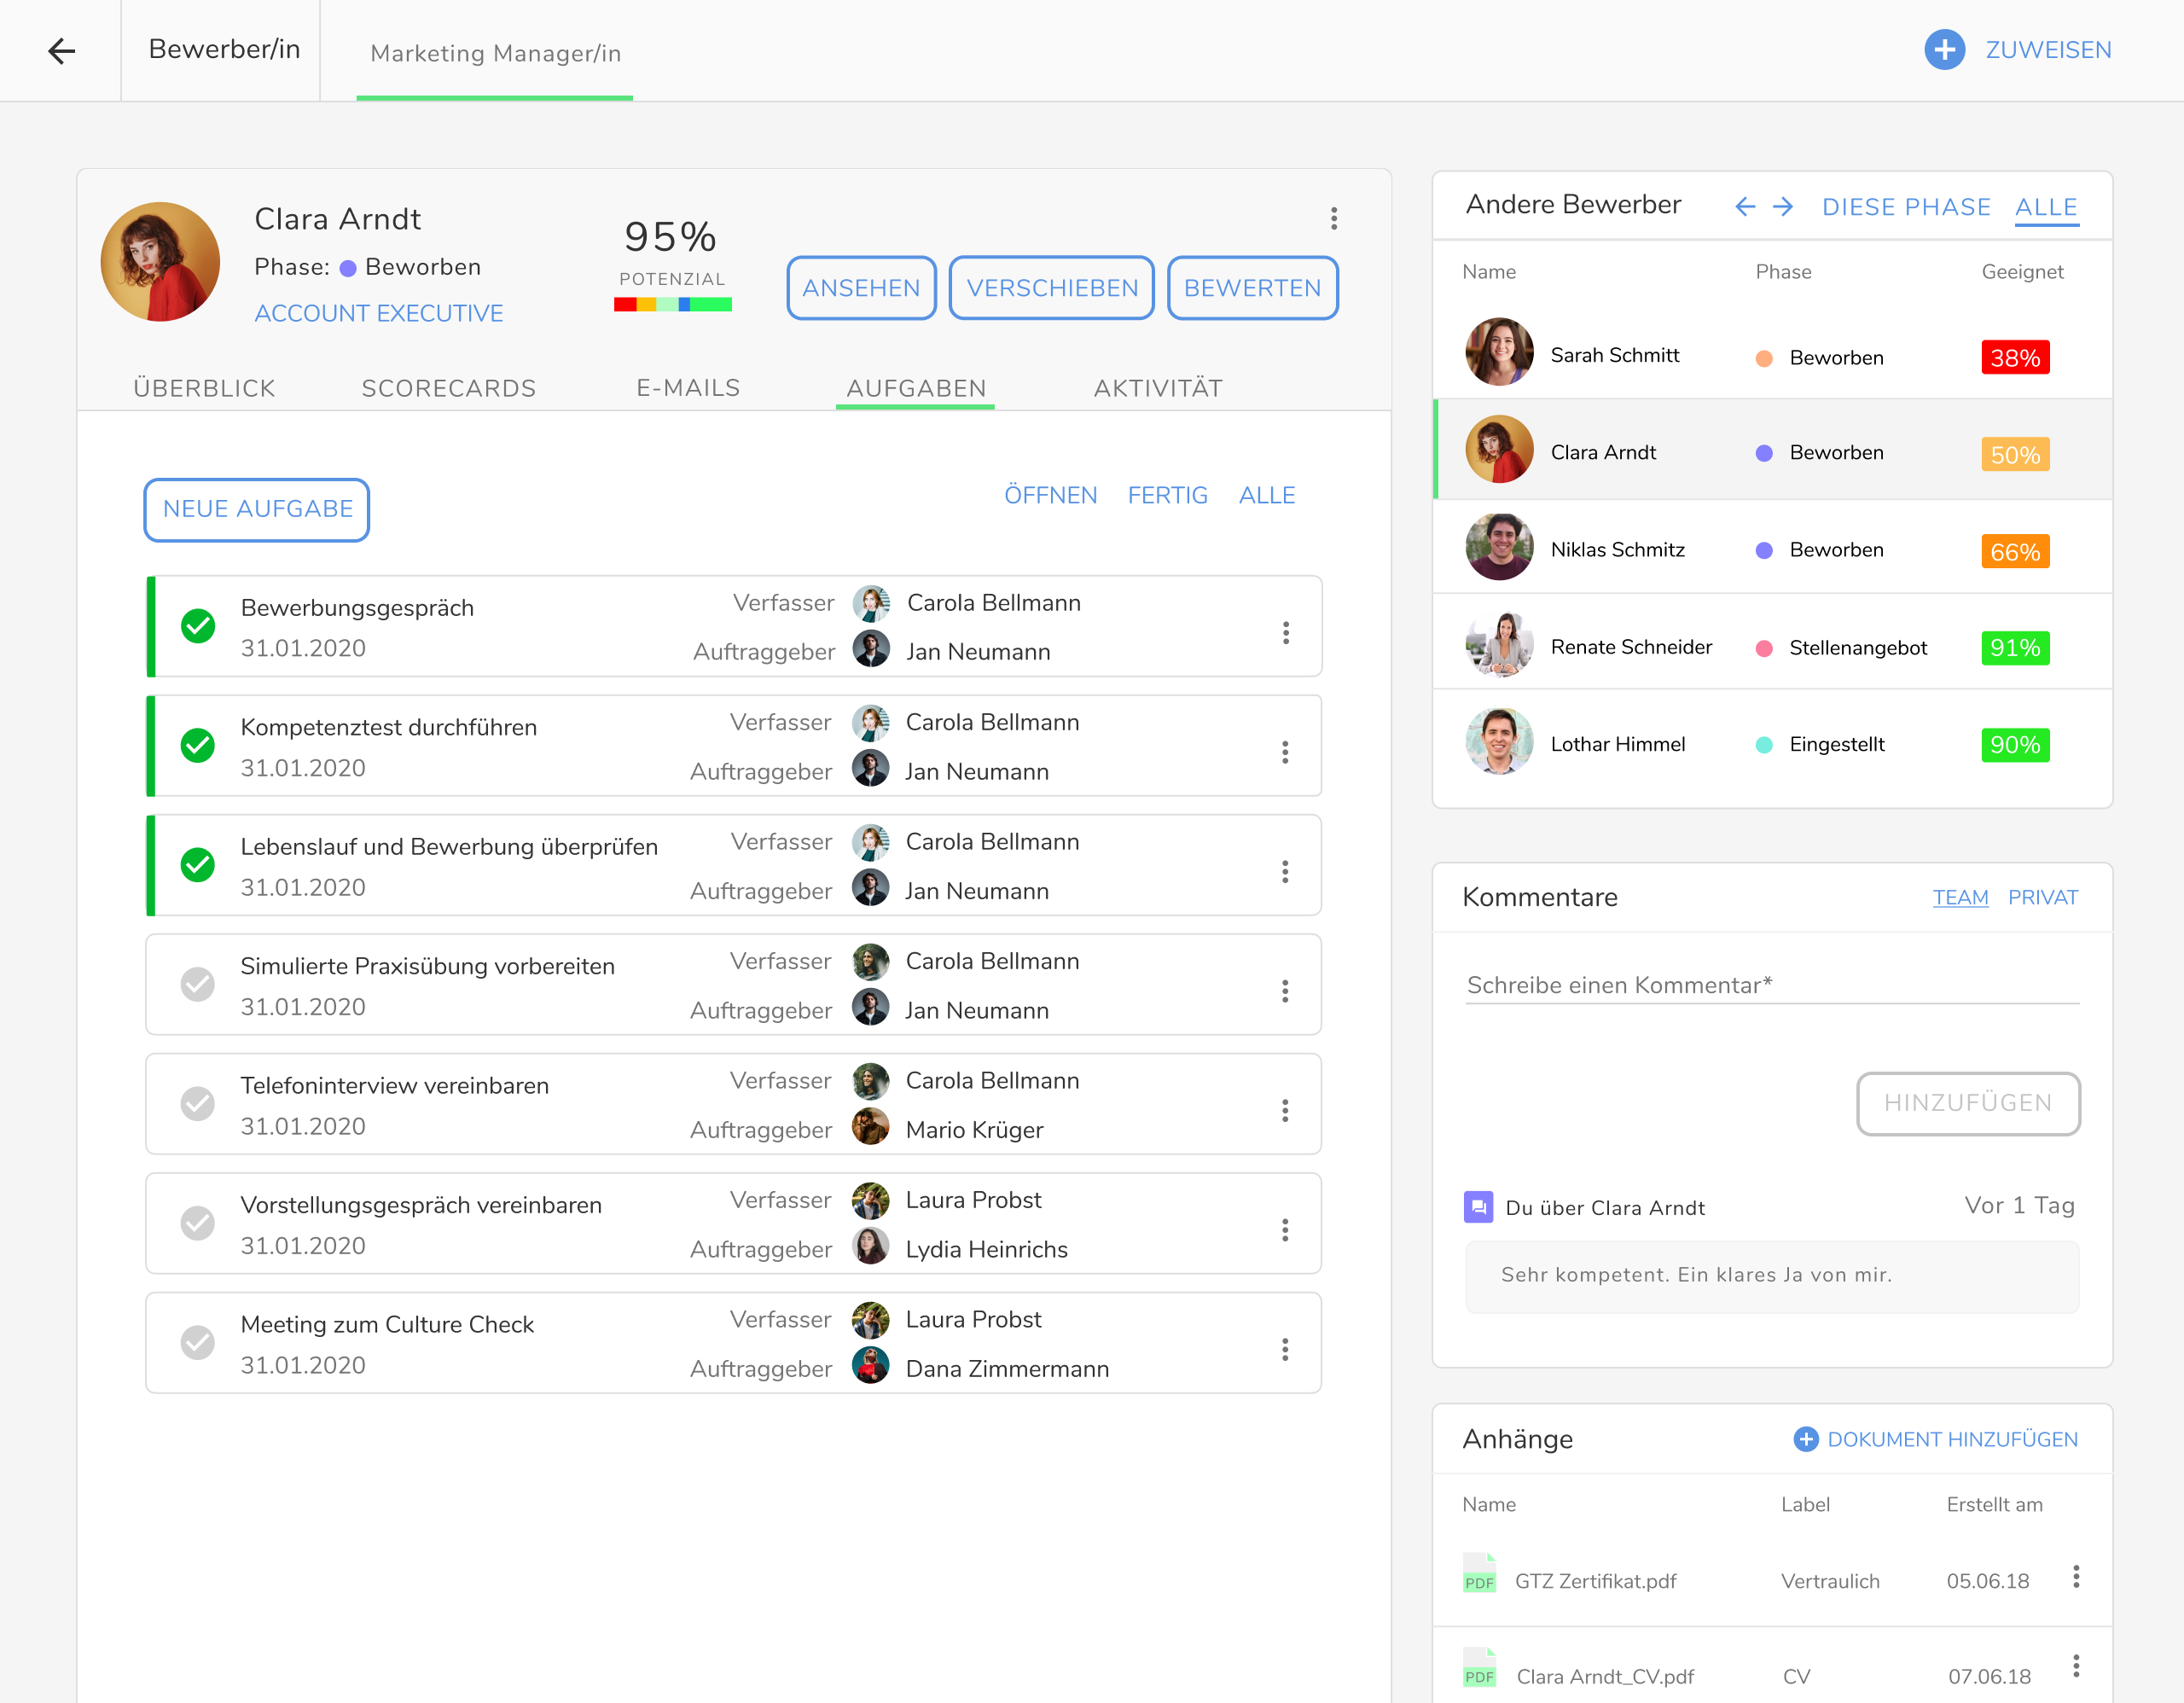Switch to the Aktivität tab

coord(1157,388)
